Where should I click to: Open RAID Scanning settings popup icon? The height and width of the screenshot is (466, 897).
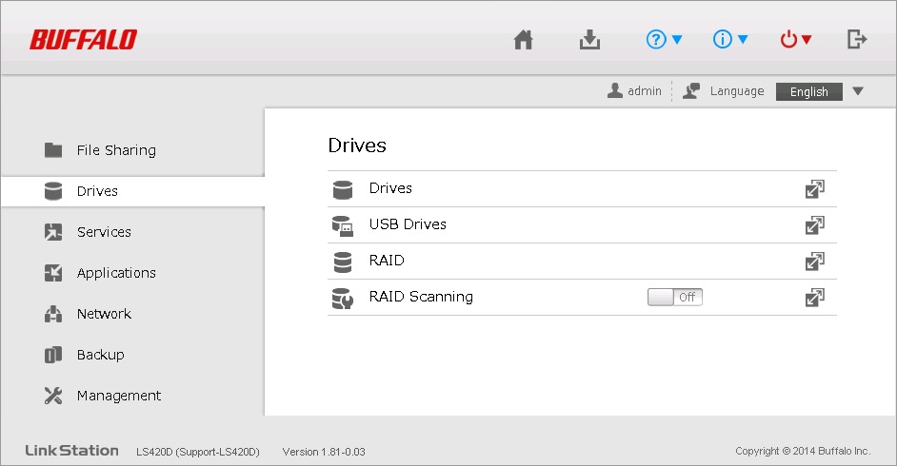click(814, 297)
